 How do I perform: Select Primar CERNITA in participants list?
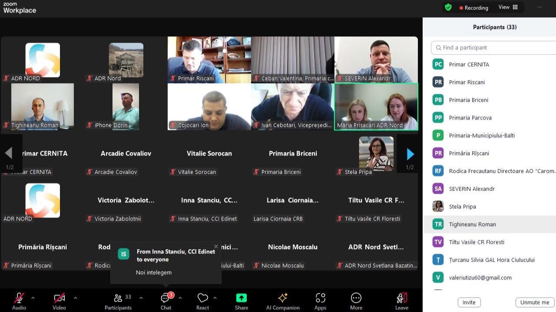pyautogui.click(x=490, y=65)
